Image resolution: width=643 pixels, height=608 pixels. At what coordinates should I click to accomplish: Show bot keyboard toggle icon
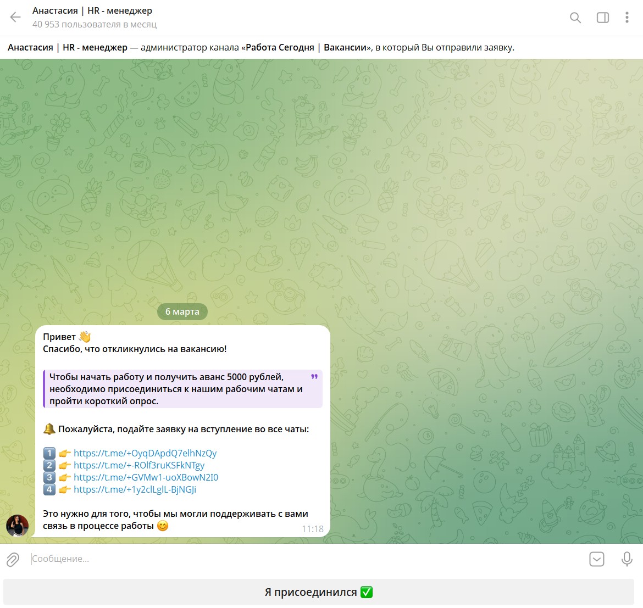pos(597,559)
